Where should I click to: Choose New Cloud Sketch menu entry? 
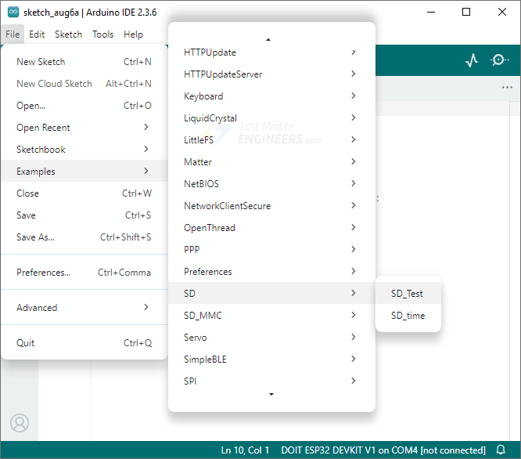click(x=84, y=84)
